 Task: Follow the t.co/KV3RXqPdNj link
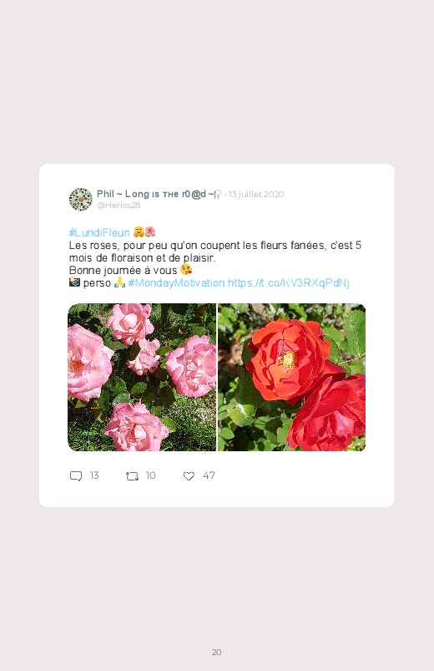point(289,283)
